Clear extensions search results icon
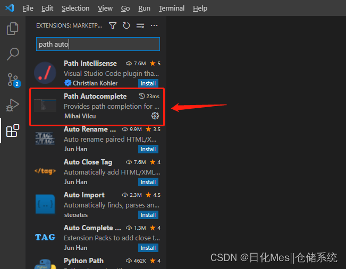The height and width of the screenshot is (269, 346). [140, 25]
